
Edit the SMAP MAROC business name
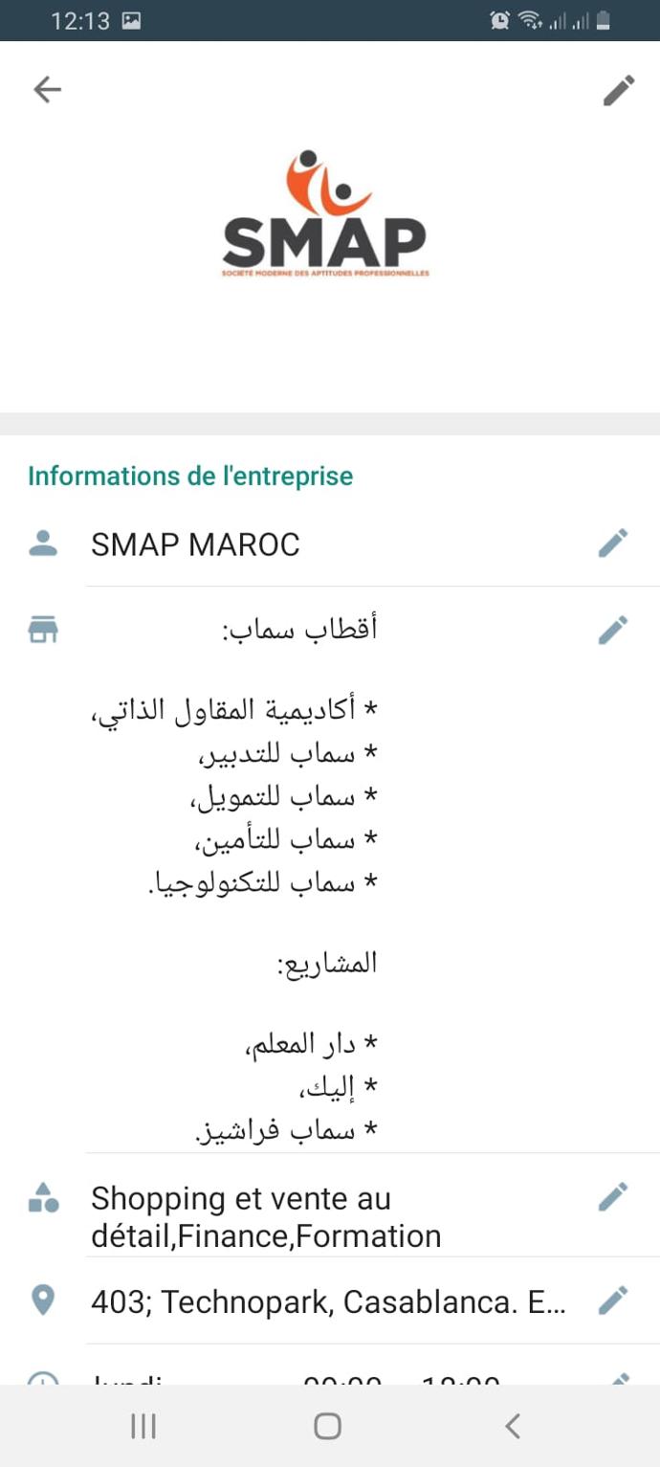click(613, 543)
